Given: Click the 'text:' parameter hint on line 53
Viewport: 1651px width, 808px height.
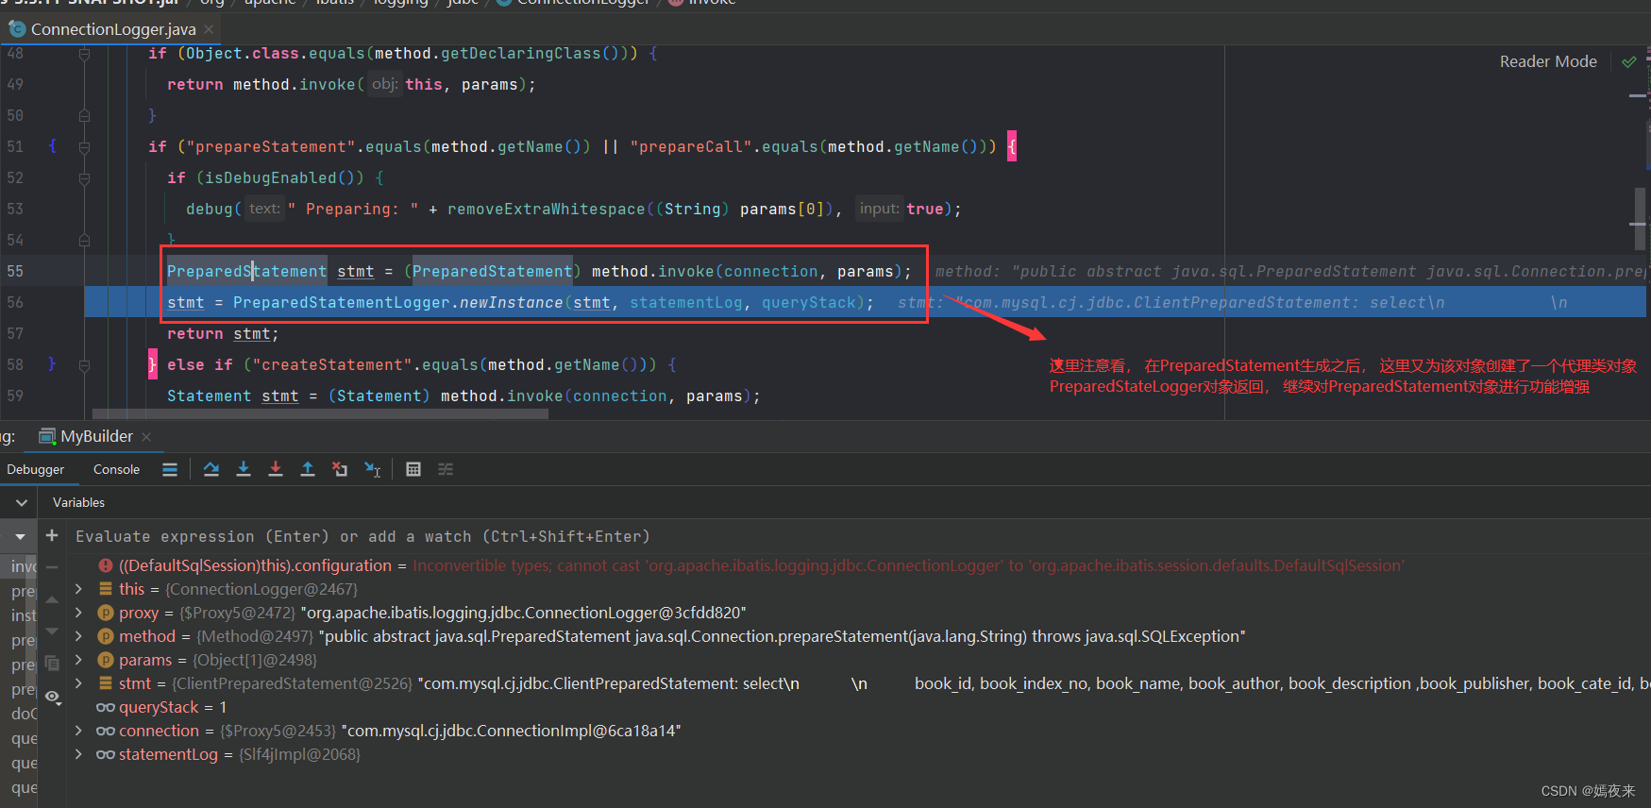Looking at the screenshot, I should click(x=264, y=209).
